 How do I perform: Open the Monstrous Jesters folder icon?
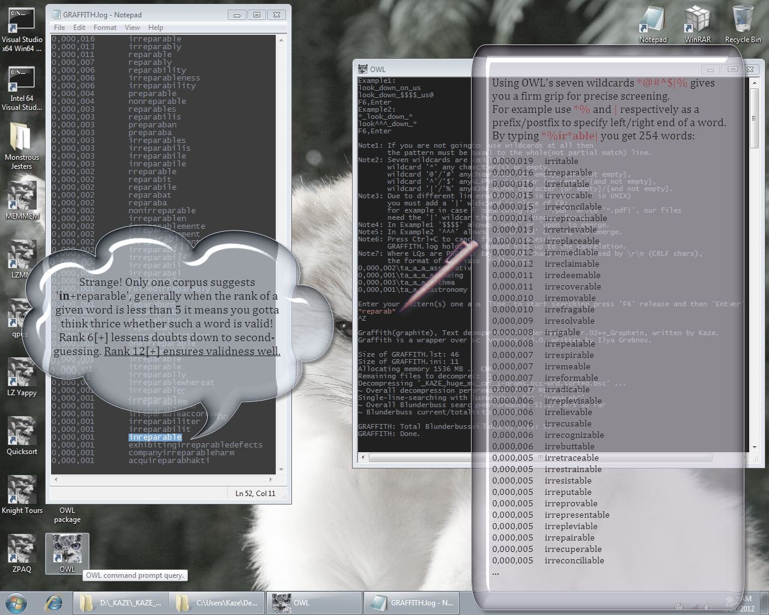[x=22, y=146]
